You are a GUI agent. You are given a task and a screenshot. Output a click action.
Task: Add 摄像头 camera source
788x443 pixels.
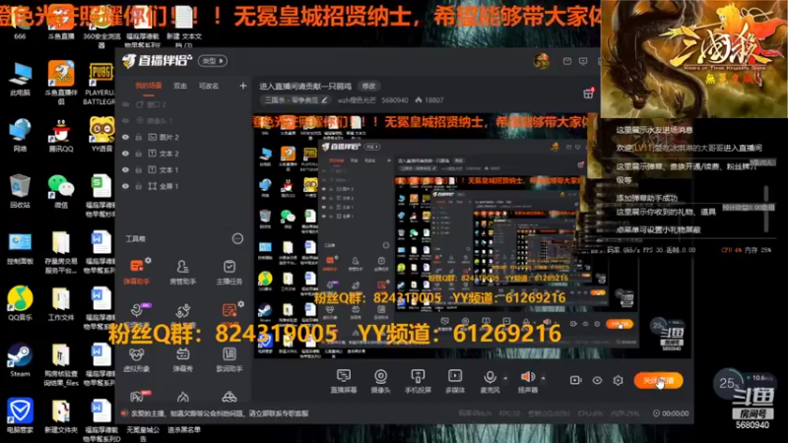click(380, 381)
